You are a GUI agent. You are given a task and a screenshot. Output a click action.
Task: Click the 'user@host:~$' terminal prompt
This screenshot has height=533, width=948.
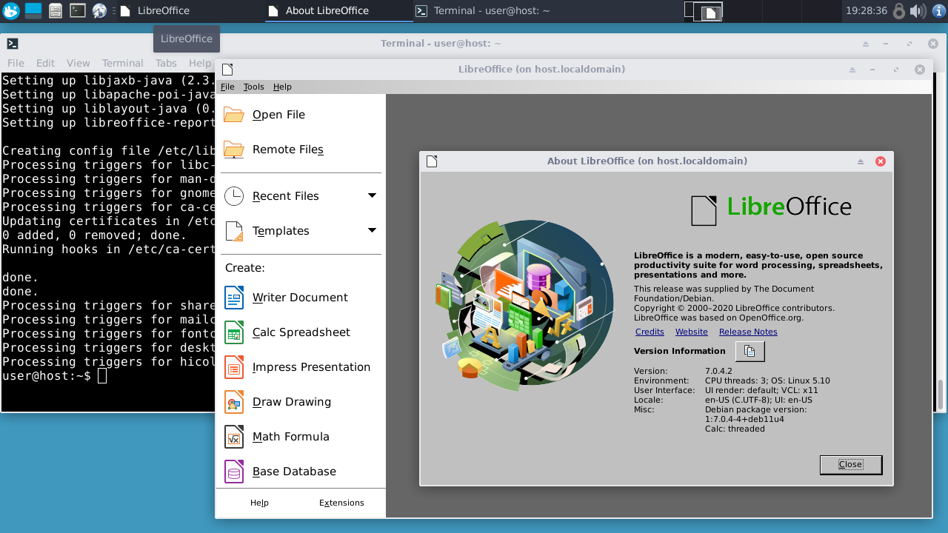tap(47, 376)
